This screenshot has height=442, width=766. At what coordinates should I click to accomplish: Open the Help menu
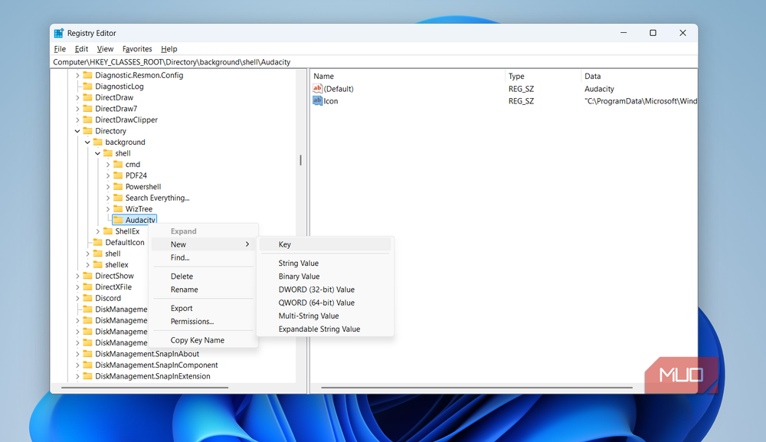click(x=169, y=49)
